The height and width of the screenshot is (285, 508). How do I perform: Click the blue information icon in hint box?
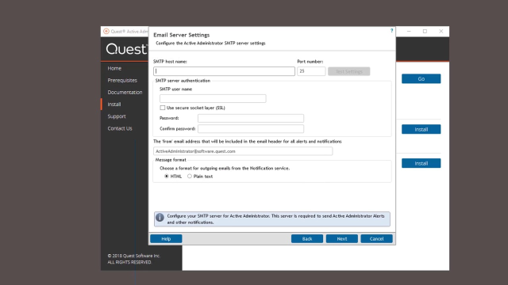(x=160, y=218)
